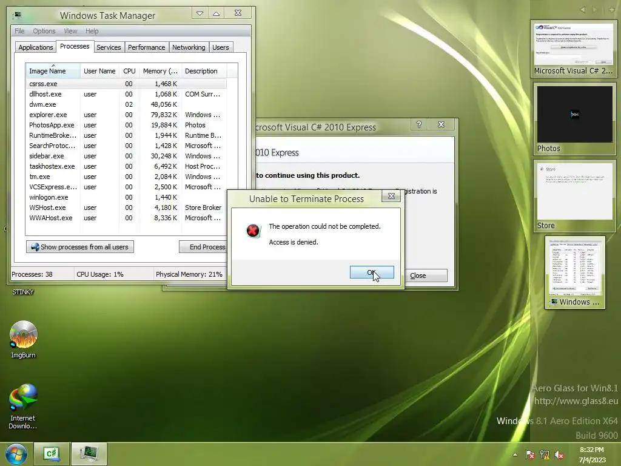Select winlogon.exe process row

pyautogui.click(x=127, y=197)
